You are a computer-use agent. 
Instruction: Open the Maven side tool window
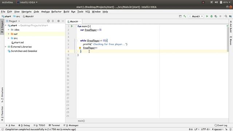231,40
